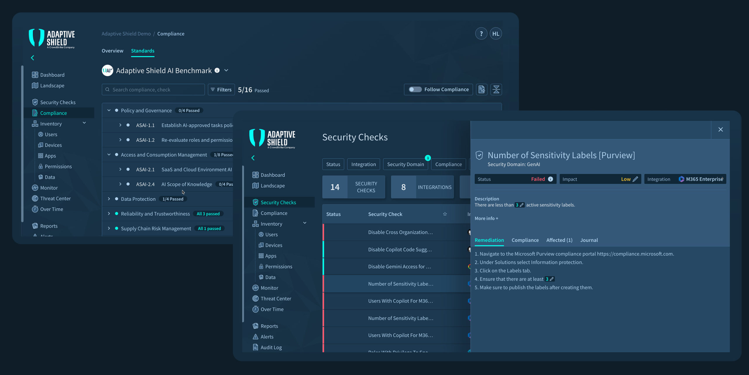
Task: Switch to the Overview tab
Action: point(112,51)
